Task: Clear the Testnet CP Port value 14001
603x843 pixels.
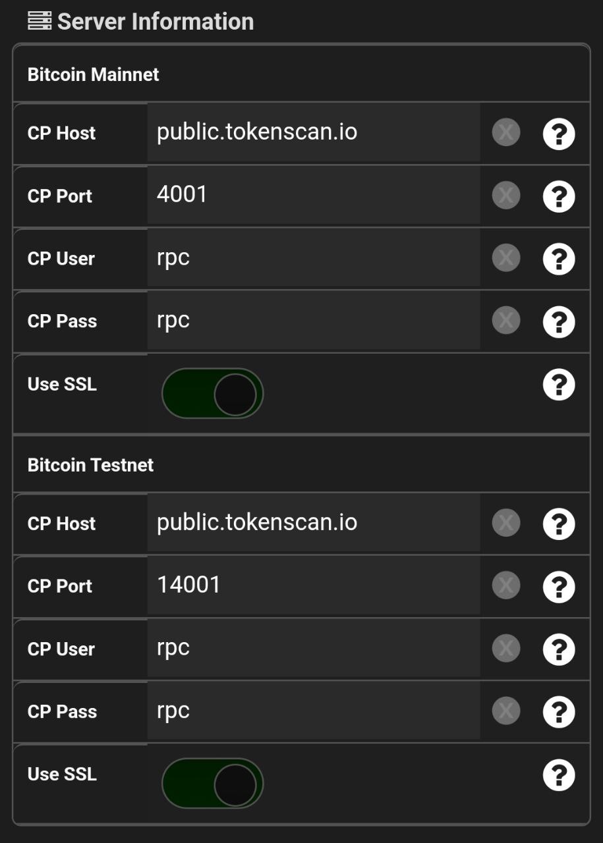Action: (x=506, y=585)
